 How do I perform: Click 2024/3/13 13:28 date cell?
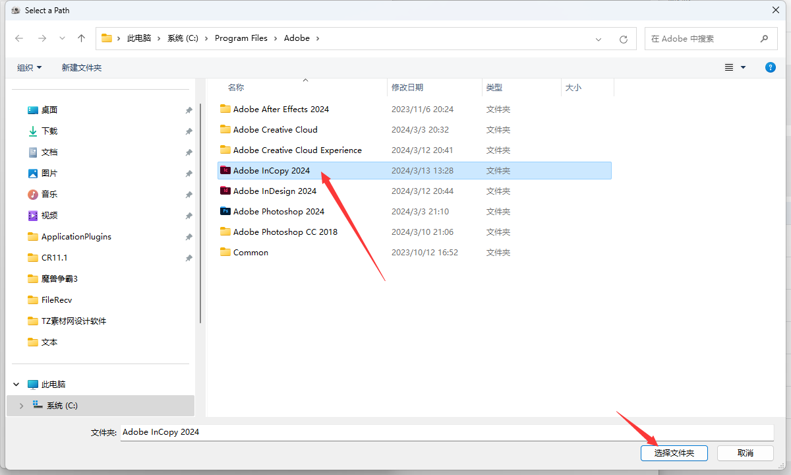coord(422,170)
